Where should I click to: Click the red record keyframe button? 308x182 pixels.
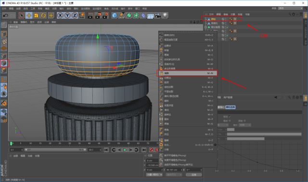point(151,150)
